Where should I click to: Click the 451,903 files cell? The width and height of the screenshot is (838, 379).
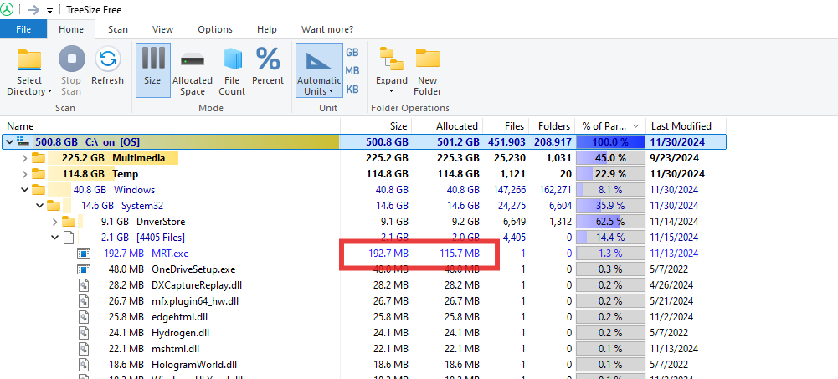coord(506,142)
